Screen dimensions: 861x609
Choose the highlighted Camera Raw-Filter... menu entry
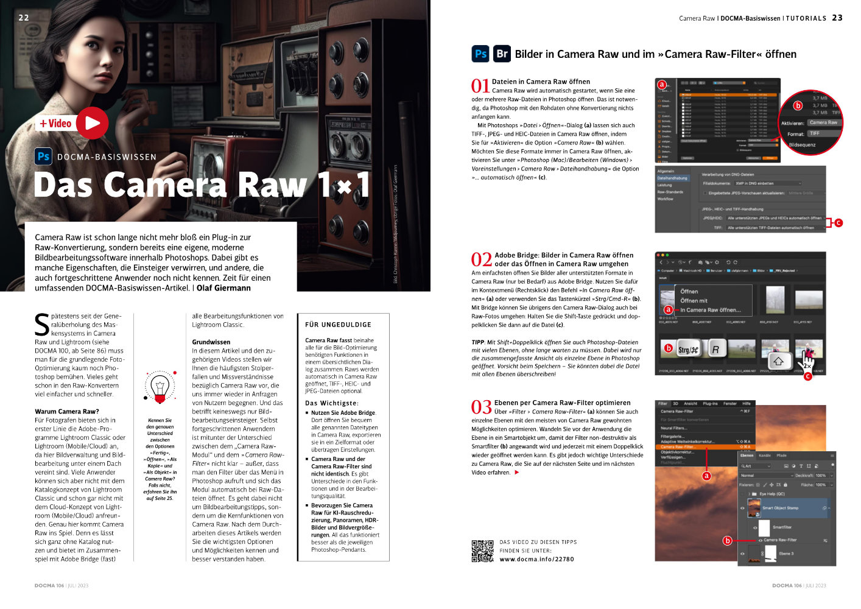[705, 447]
